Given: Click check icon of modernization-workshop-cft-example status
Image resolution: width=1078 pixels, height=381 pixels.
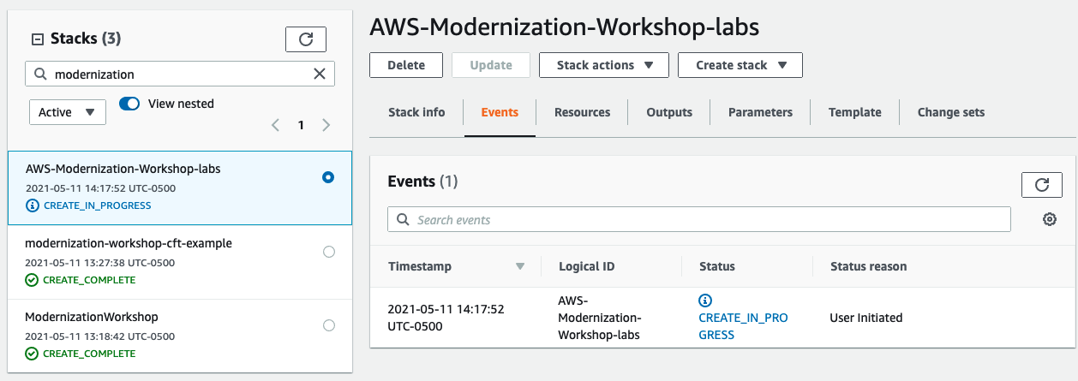Looking at the screenshot, I should [x=32, y=280].
